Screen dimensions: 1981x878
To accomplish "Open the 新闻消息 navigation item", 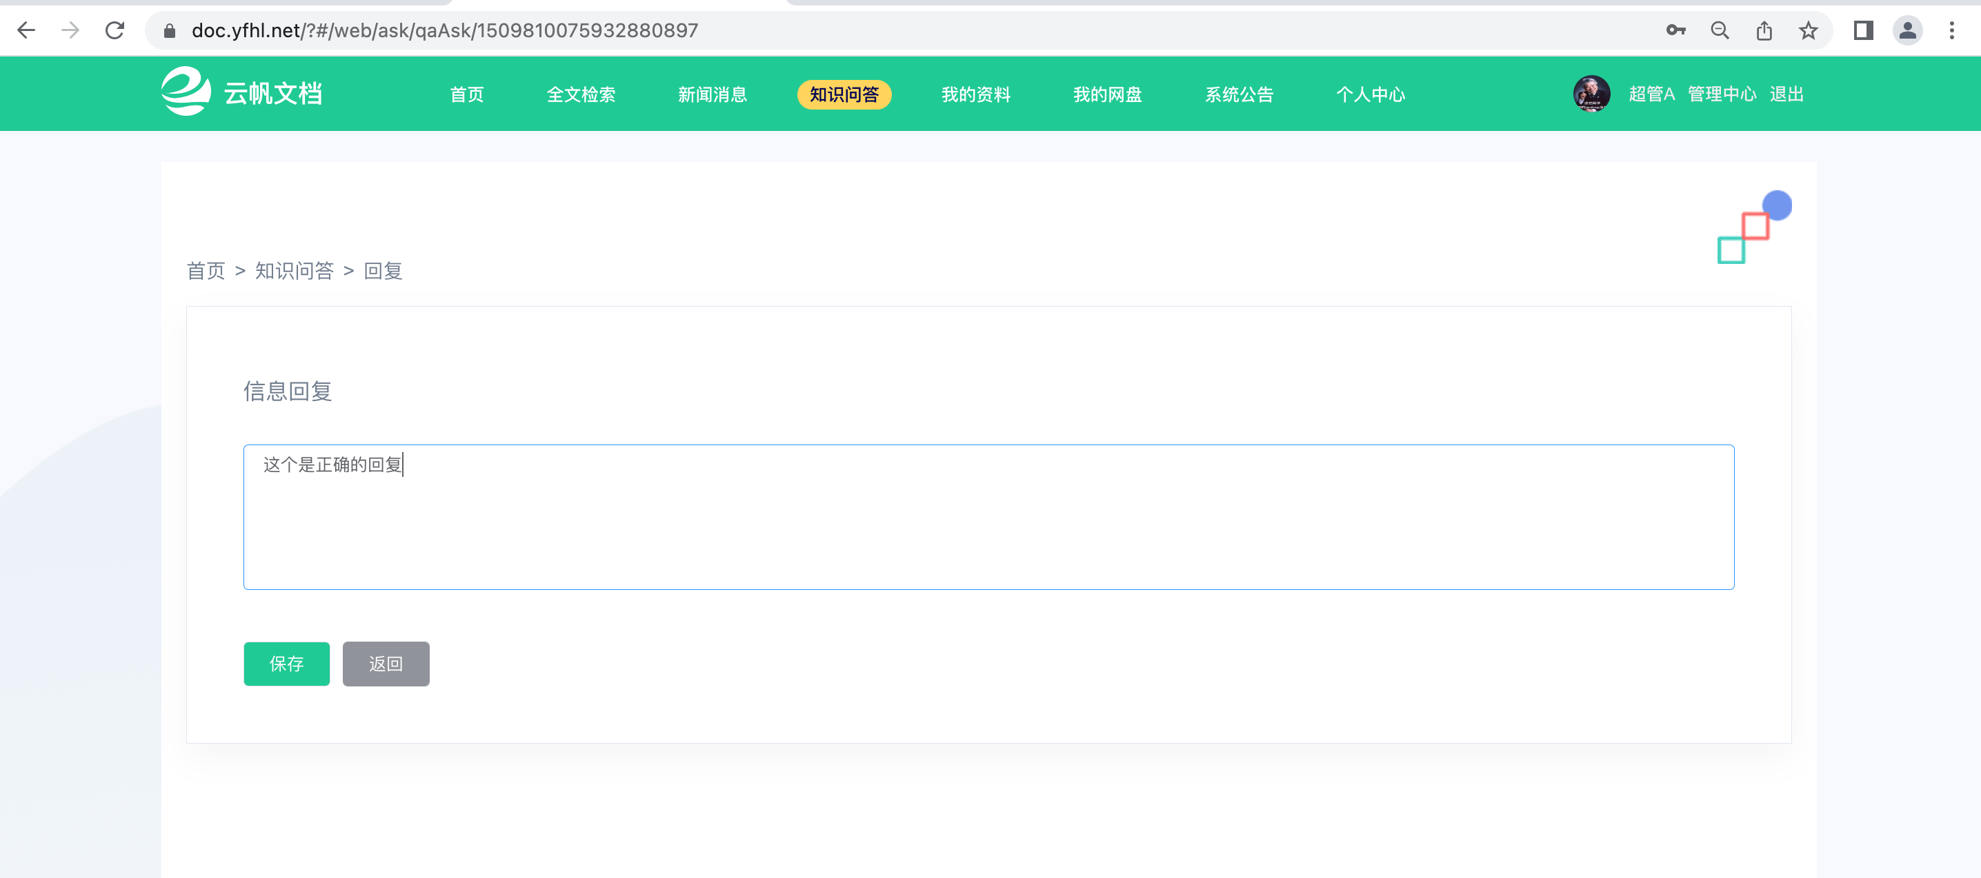I will (712, 94).
